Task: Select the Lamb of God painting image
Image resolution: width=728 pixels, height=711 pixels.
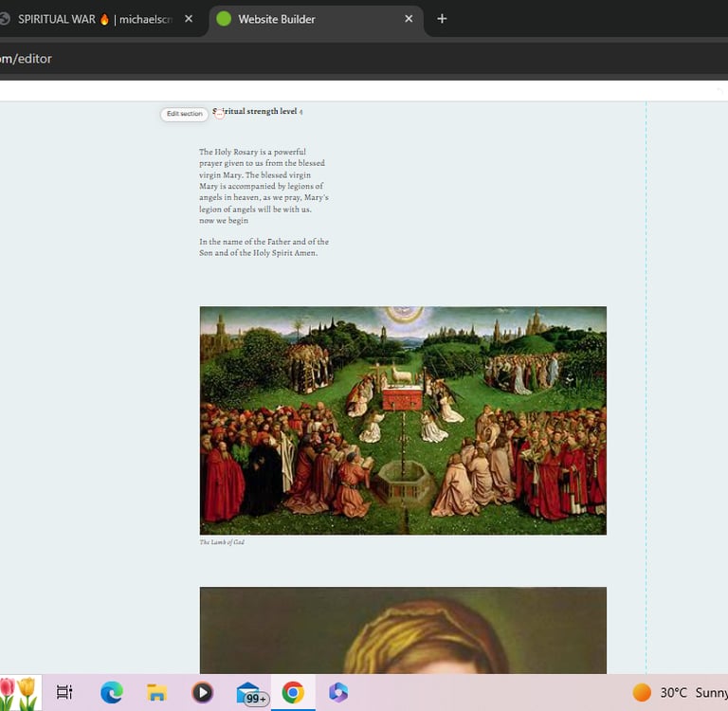Action: click(403, 420)
